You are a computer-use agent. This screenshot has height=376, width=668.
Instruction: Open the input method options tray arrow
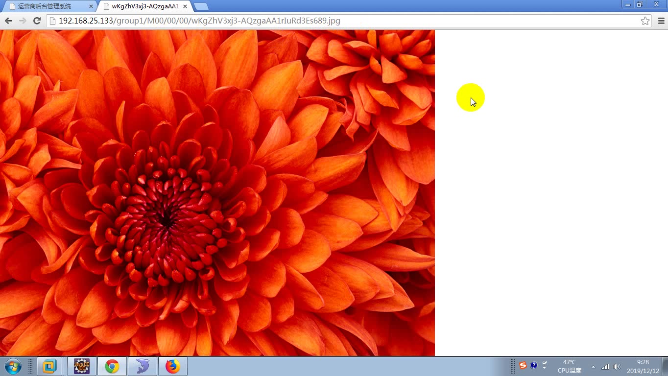pyautogui.click(x=545, y=368)
